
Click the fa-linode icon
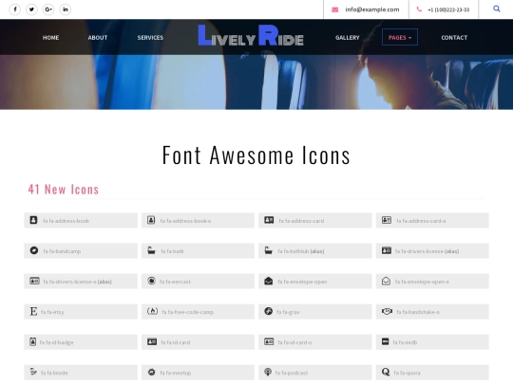pyautogui.click(x=33, y=372)
